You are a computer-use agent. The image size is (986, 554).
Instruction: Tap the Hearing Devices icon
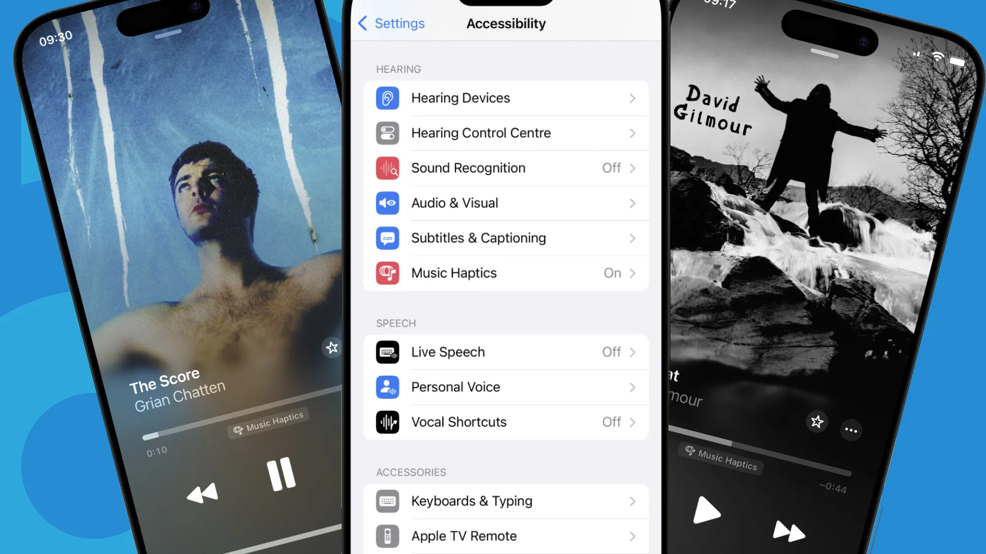pyautogui.click(x=387, y=98)
